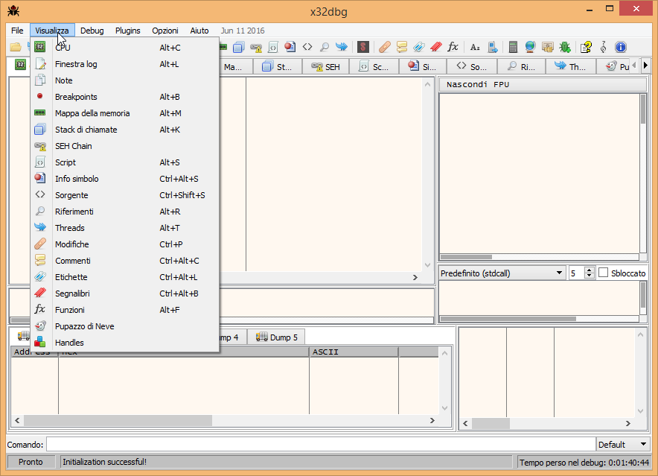Click the green bug icon in the toolbar
This screenshot has height=476, width=658.
tap(565, 47)
